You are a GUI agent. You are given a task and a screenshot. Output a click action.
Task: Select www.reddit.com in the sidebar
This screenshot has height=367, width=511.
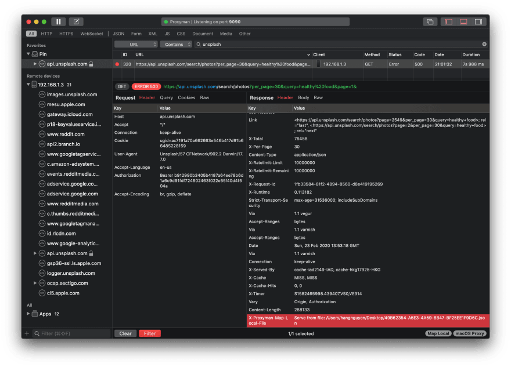66,134
